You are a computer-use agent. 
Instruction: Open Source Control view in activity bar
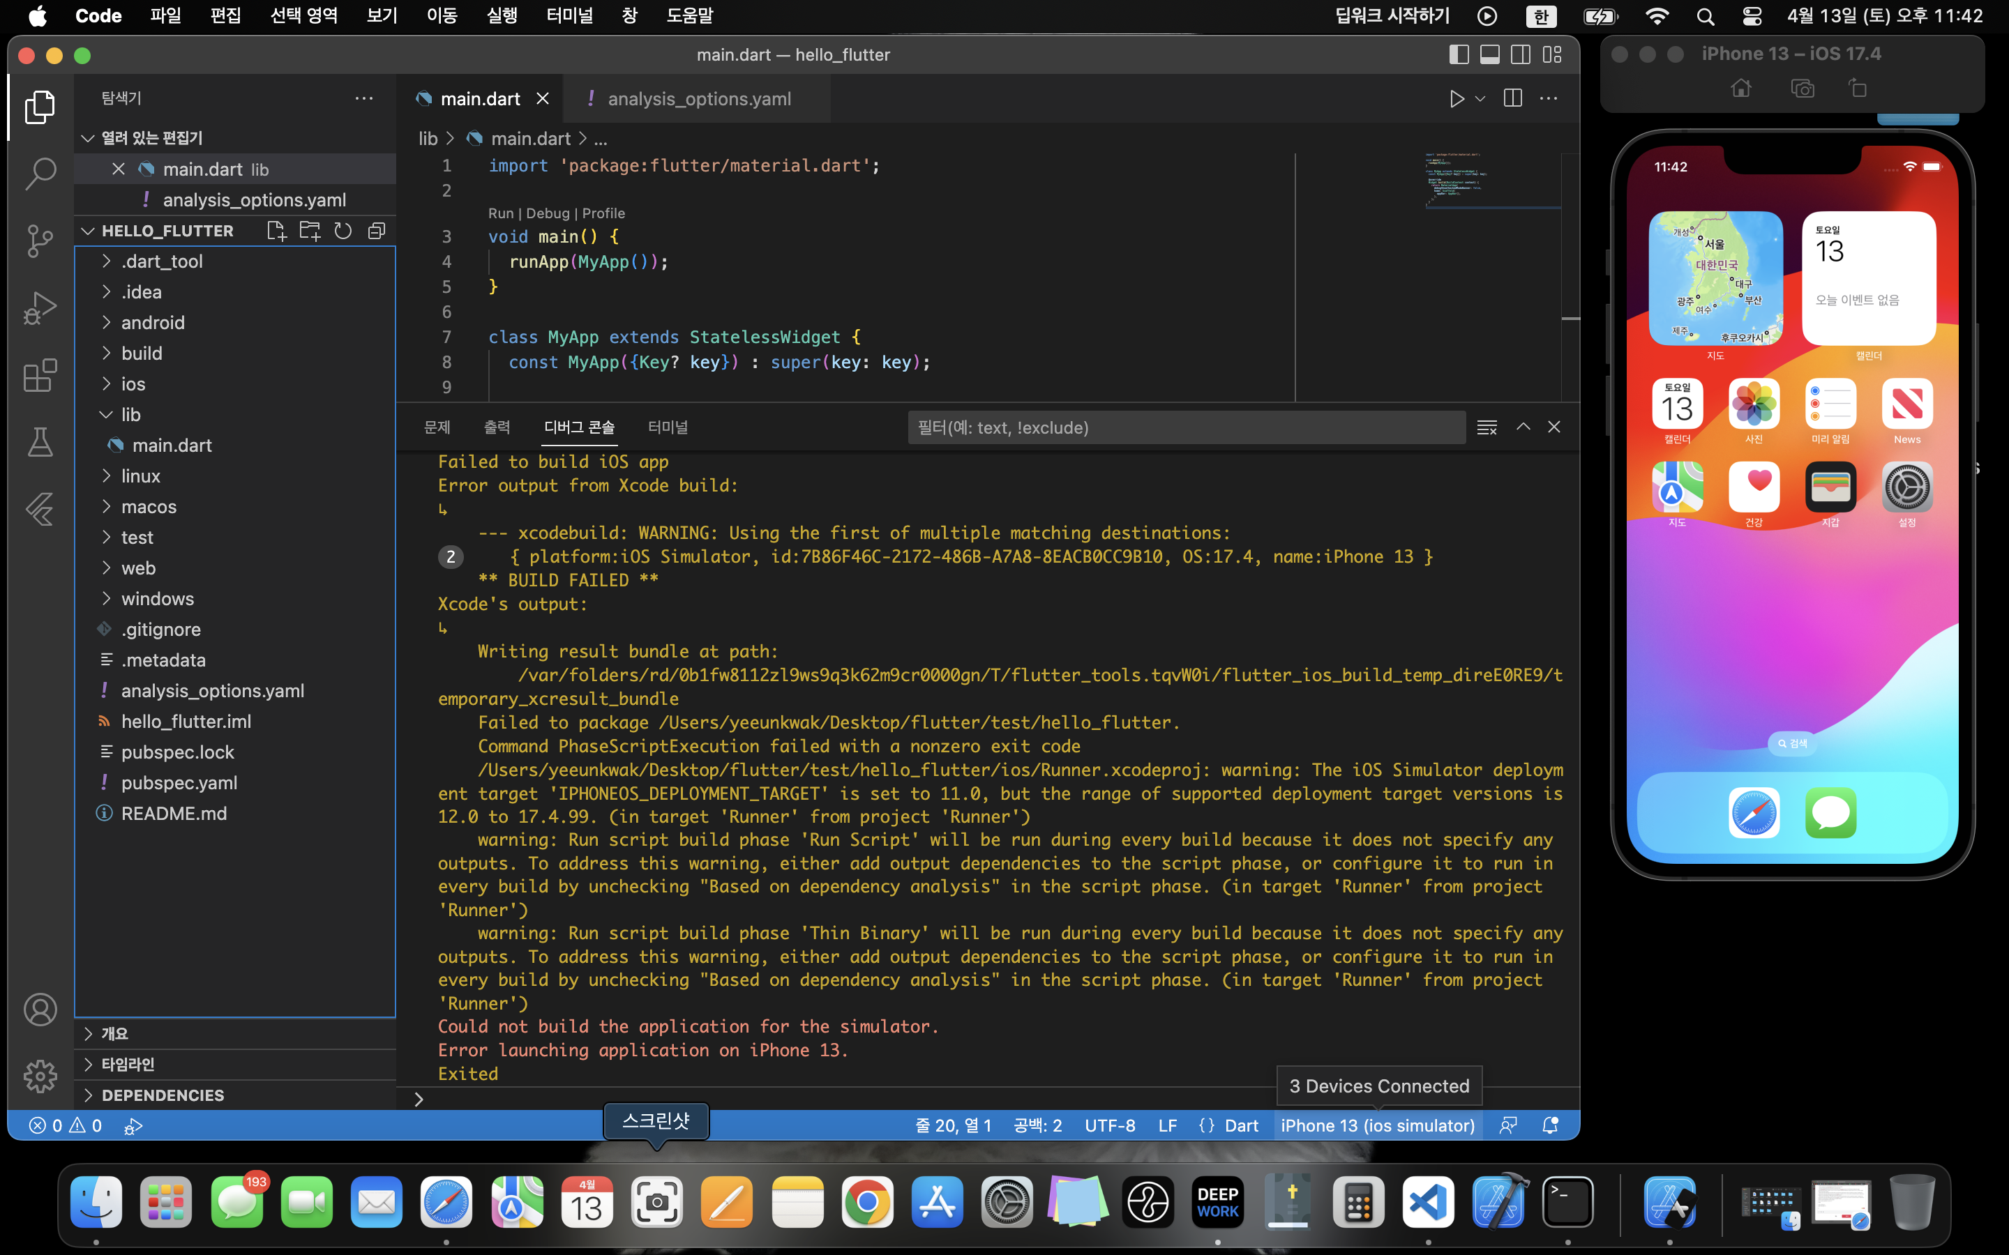40,241
